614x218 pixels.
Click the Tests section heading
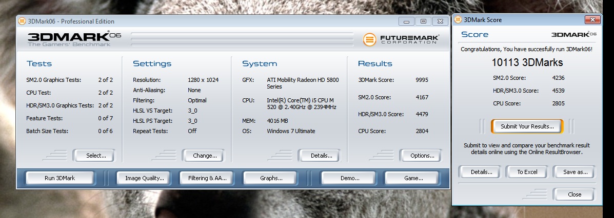(39, 63)
